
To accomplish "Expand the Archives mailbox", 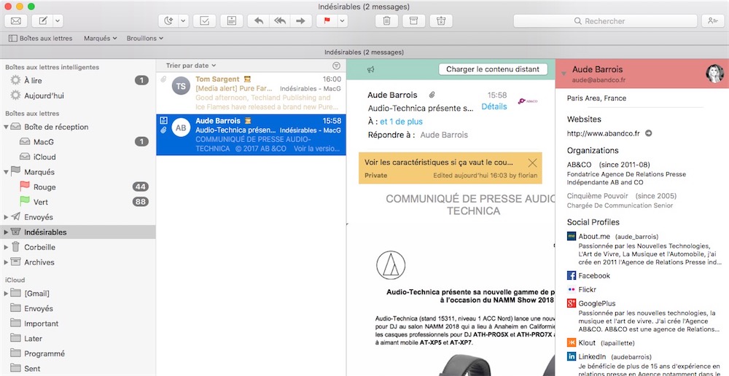I will (6, 262).
